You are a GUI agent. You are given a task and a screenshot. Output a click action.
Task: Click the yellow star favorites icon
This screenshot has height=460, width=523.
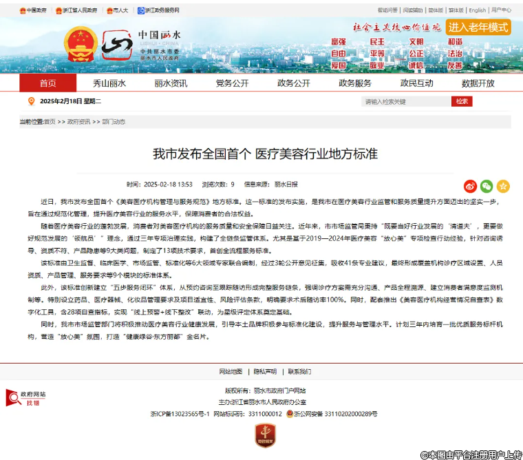point(503,186)
